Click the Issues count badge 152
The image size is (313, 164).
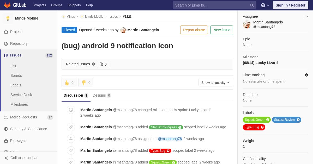(49, 55)
